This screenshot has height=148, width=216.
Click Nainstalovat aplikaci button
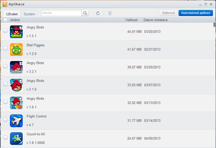(196, 13)
